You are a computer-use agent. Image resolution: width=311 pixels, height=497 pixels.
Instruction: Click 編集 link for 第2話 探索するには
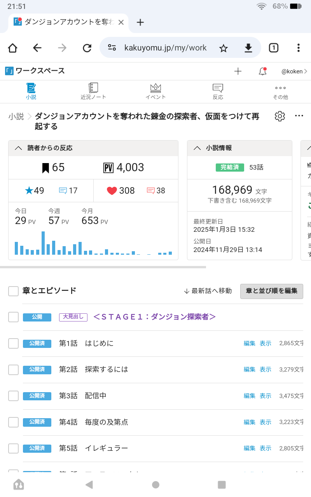[249, 369]
